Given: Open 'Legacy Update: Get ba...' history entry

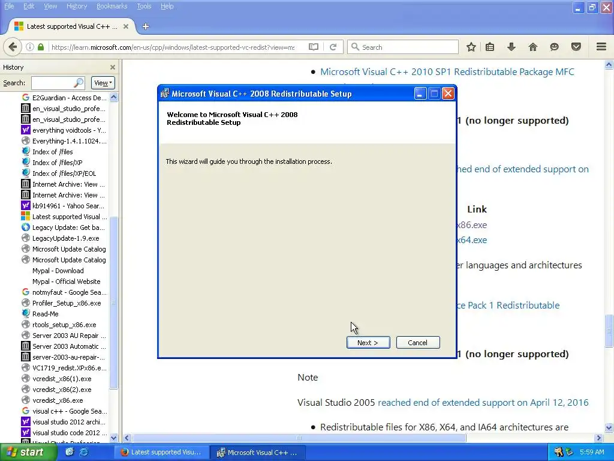Looking at the screenshot, I should [65, 227].
